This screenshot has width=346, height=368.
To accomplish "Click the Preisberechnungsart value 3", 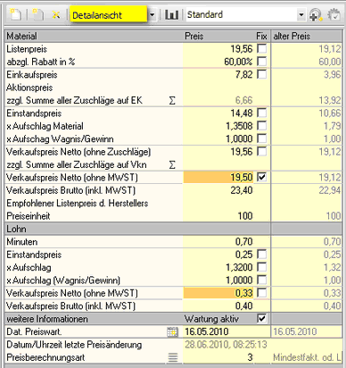I will click(250, 357).
